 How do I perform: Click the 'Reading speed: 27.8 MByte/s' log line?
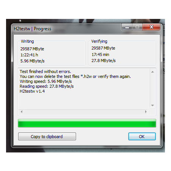tap(47, 86)
